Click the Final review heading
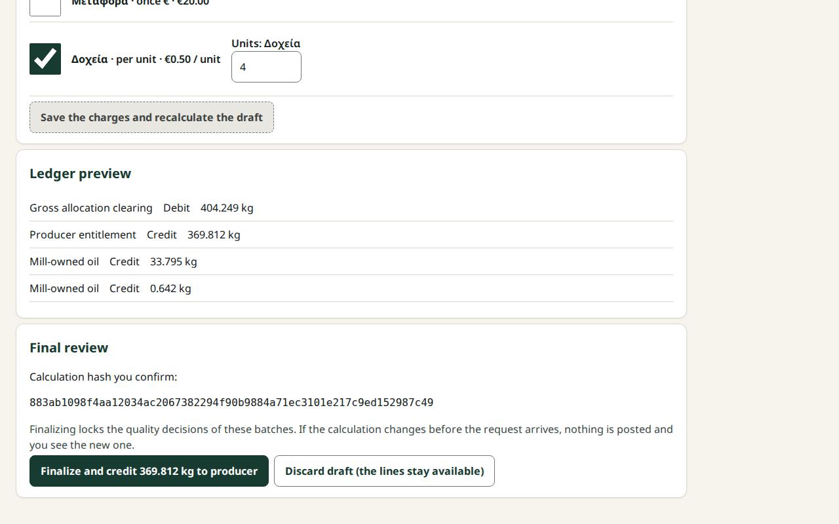Image resolution: width=839 pixels, height=524 pixels. click(x=69, y=348)
